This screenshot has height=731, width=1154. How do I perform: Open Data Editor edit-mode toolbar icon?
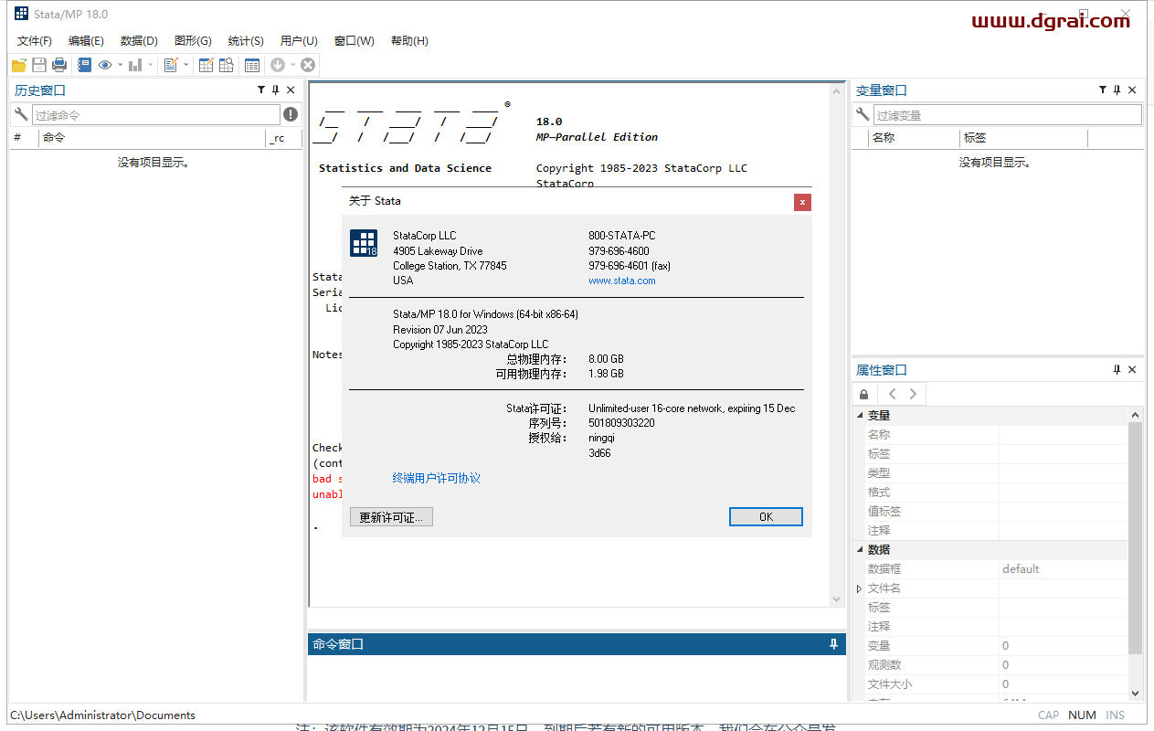(206, 65)
